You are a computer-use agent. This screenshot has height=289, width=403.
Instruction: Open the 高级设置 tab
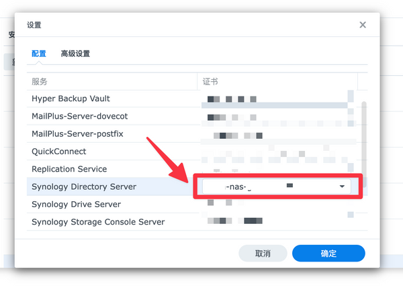point(75,54)
